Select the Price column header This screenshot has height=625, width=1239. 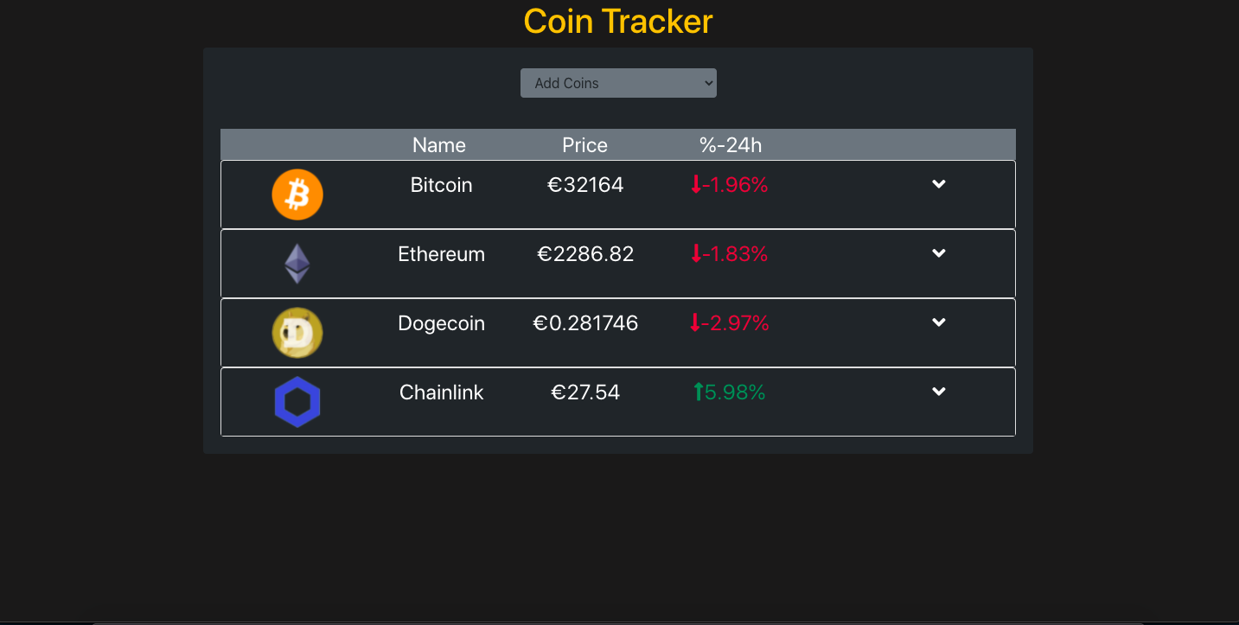click(584, 144)
